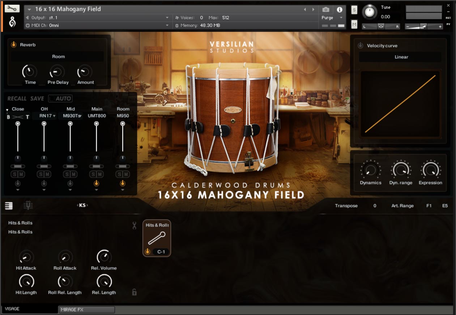Click the AUX button in header
Image resolution: width=456 pixels, height=315 pixels.
click(448, 18)
